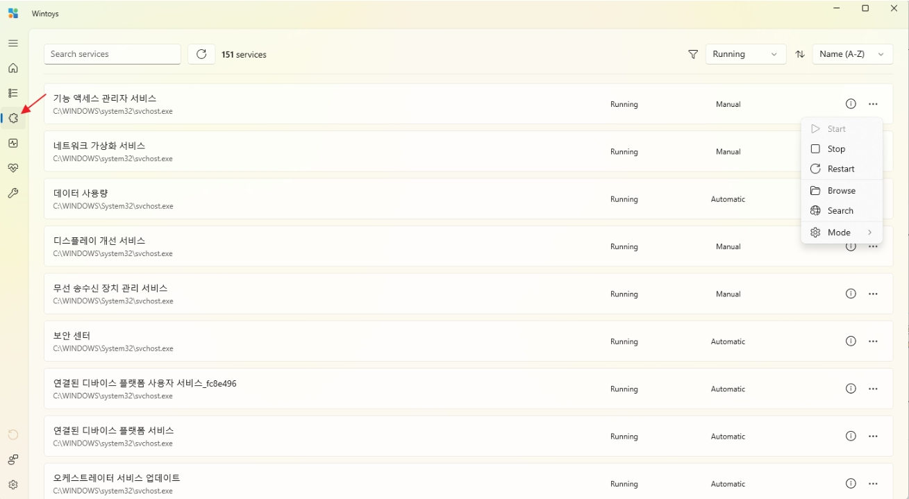The image size is (909, 499).
Task: Open the Health page heart icon
Action: [x=12, y=168]
